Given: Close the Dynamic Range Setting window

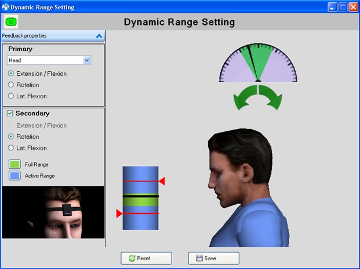Looking at the screenshot, I should tap(354, 7).
